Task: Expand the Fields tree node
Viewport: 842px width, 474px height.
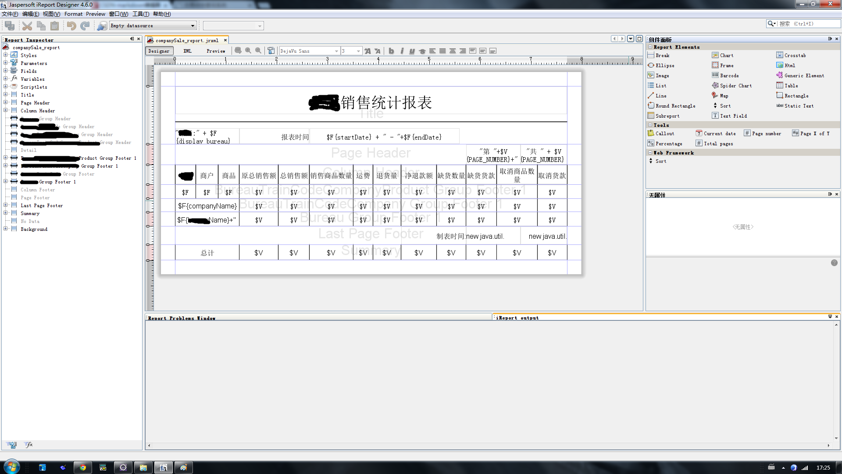Action: 6,71
